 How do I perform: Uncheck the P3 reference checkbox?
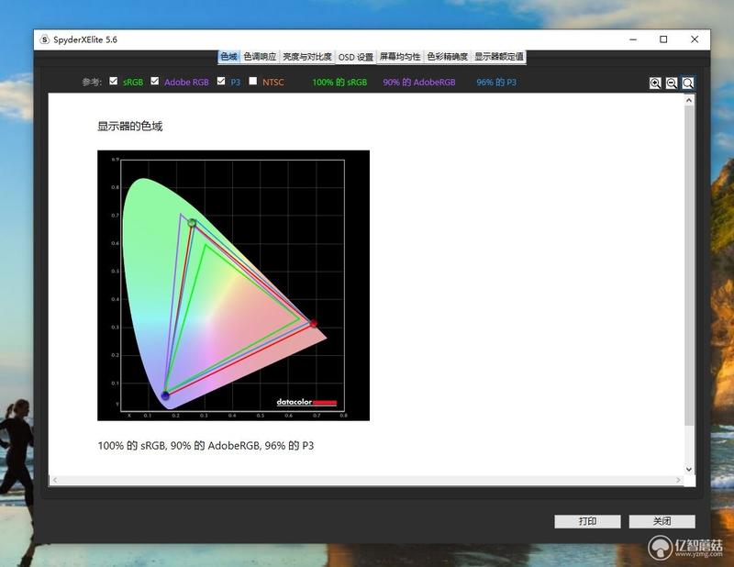[221, 81]
